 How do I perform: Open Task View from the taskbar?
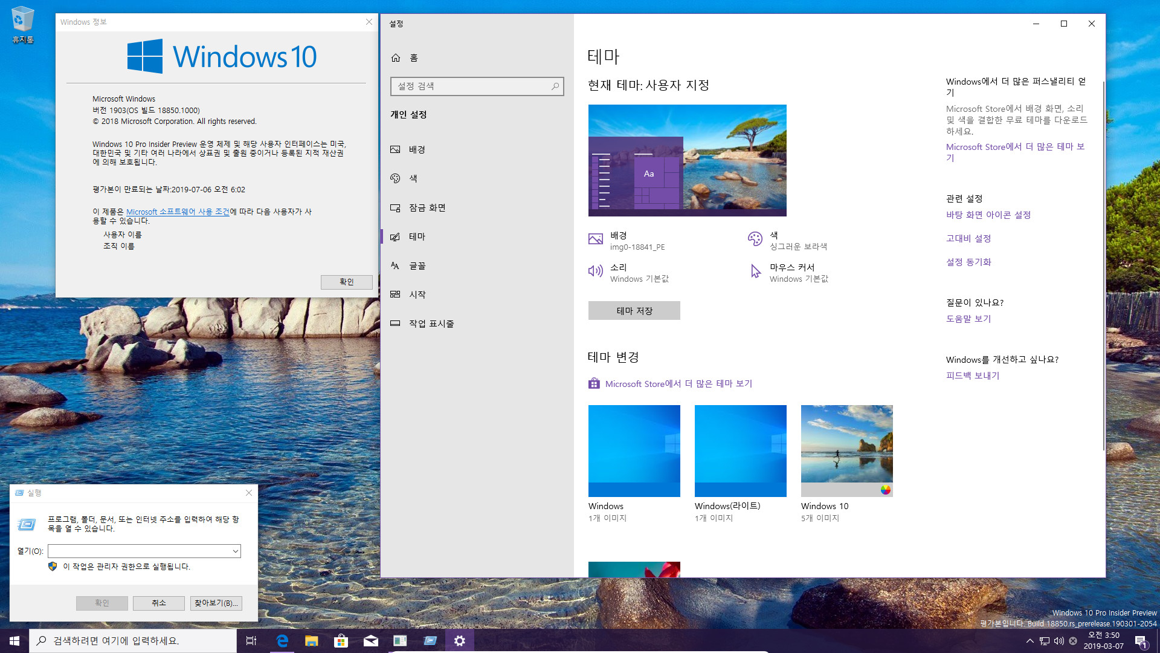pos(251,641)
